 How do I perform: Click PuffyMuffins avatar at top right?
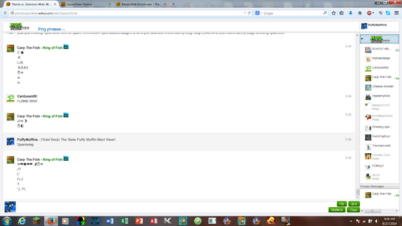click(x=364, y=26)
